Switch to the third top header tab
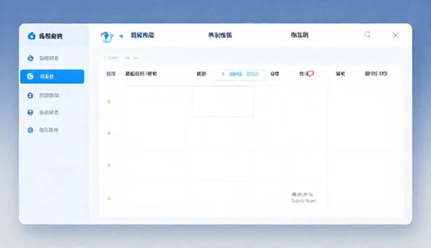 tap(300, 35)
